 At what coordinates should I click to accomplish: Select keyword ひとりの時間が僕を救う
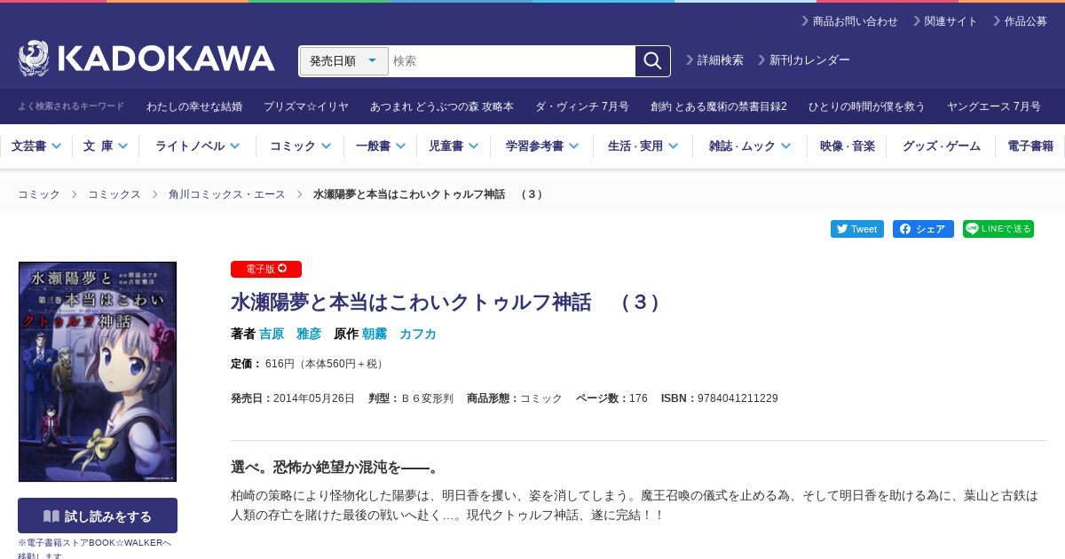[x=867, y=106]
